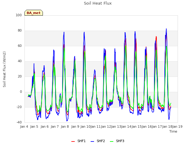Click the -40 y-axis tick label

coord(19,123)
